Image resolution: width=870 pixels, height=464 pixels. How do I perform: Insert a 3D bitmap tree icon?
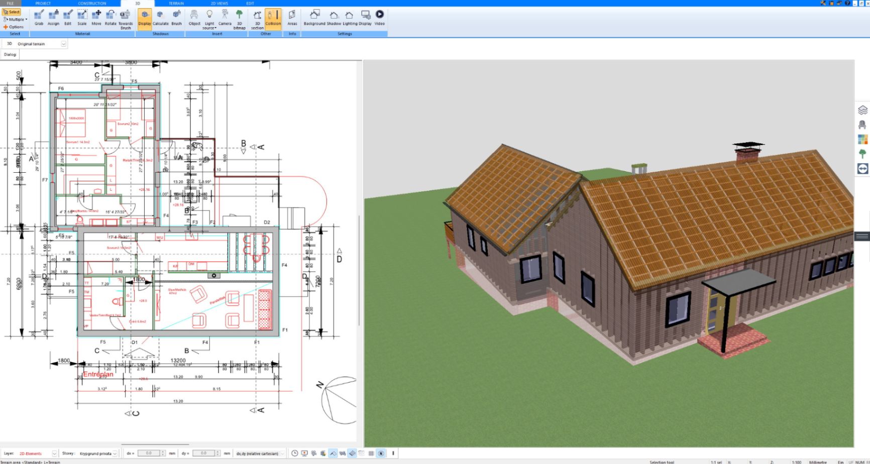tap(240, 20)
